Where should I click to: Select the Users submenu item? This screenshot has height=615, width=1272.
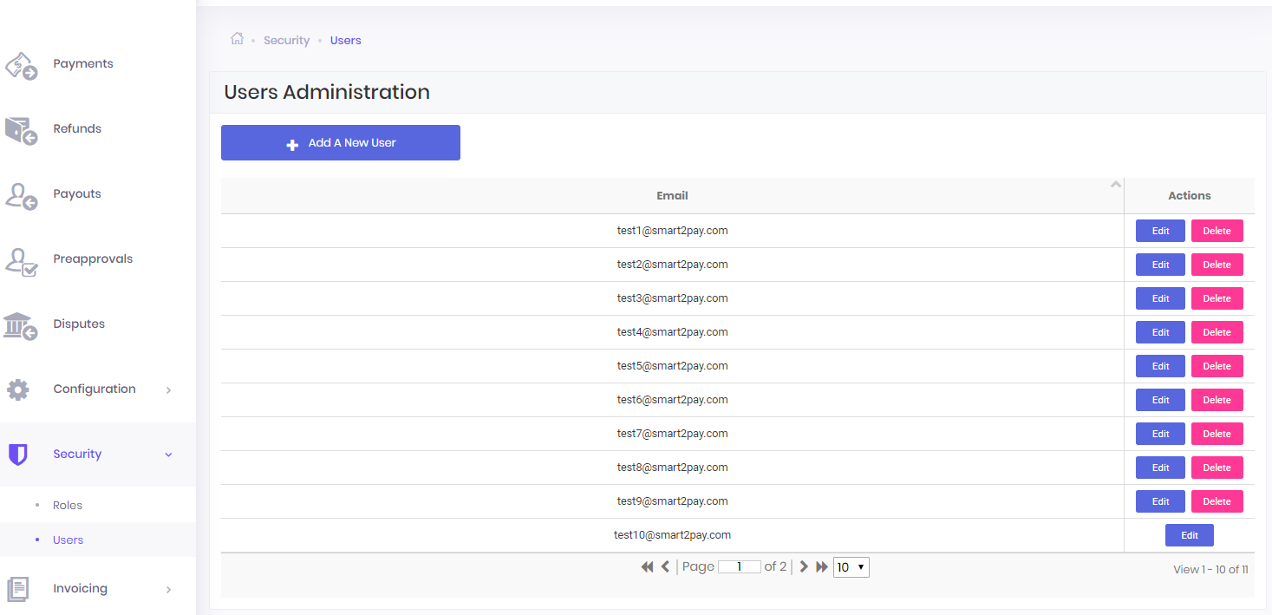[68, 540]
